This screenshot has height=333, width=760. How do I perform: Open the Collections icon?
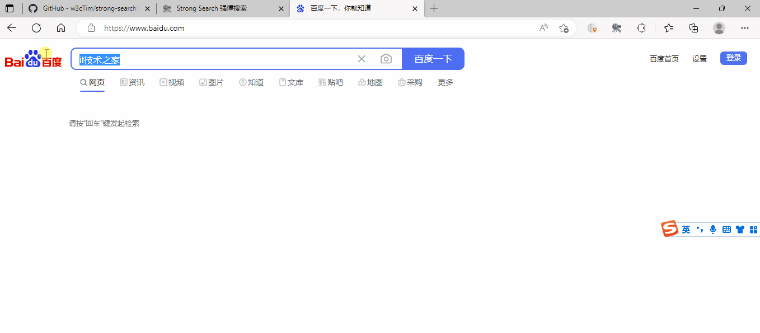[693, 28]
